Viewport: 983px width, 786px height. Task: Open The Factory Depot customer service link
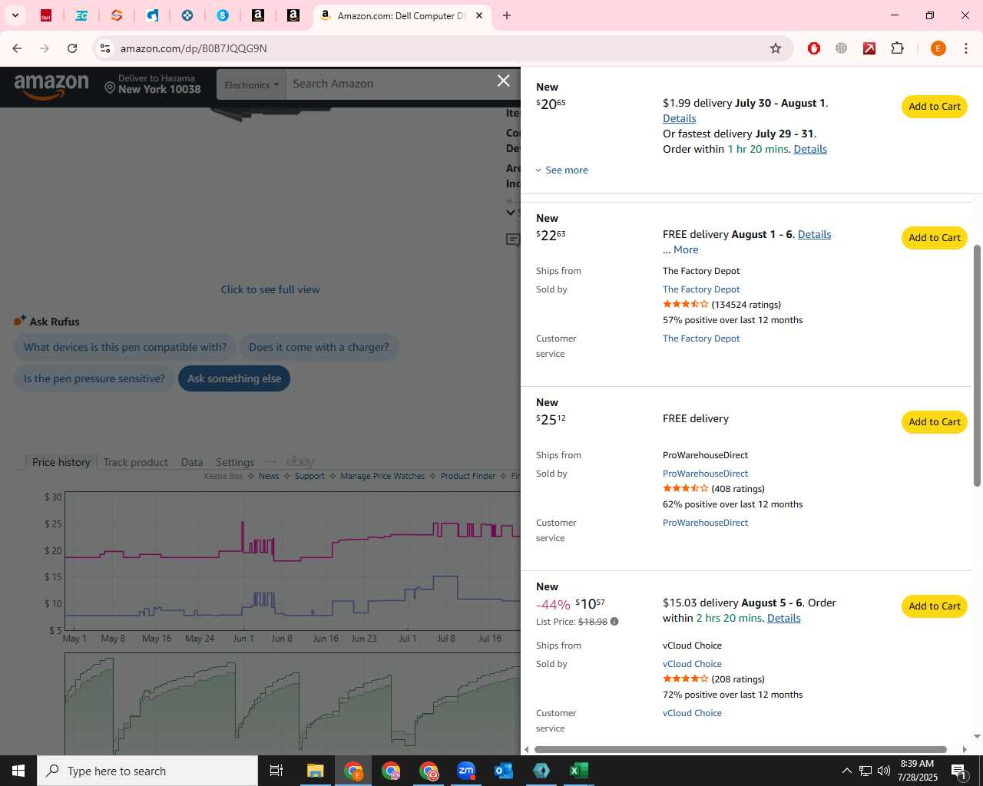point(701,339)
